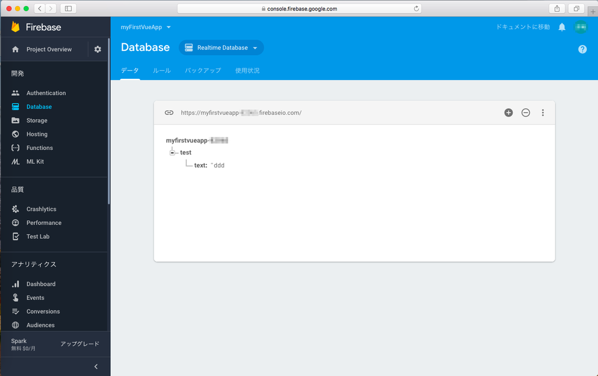Open notifications bell icon
The height and width of the screenshot is (376, 598).
(562, 27)
